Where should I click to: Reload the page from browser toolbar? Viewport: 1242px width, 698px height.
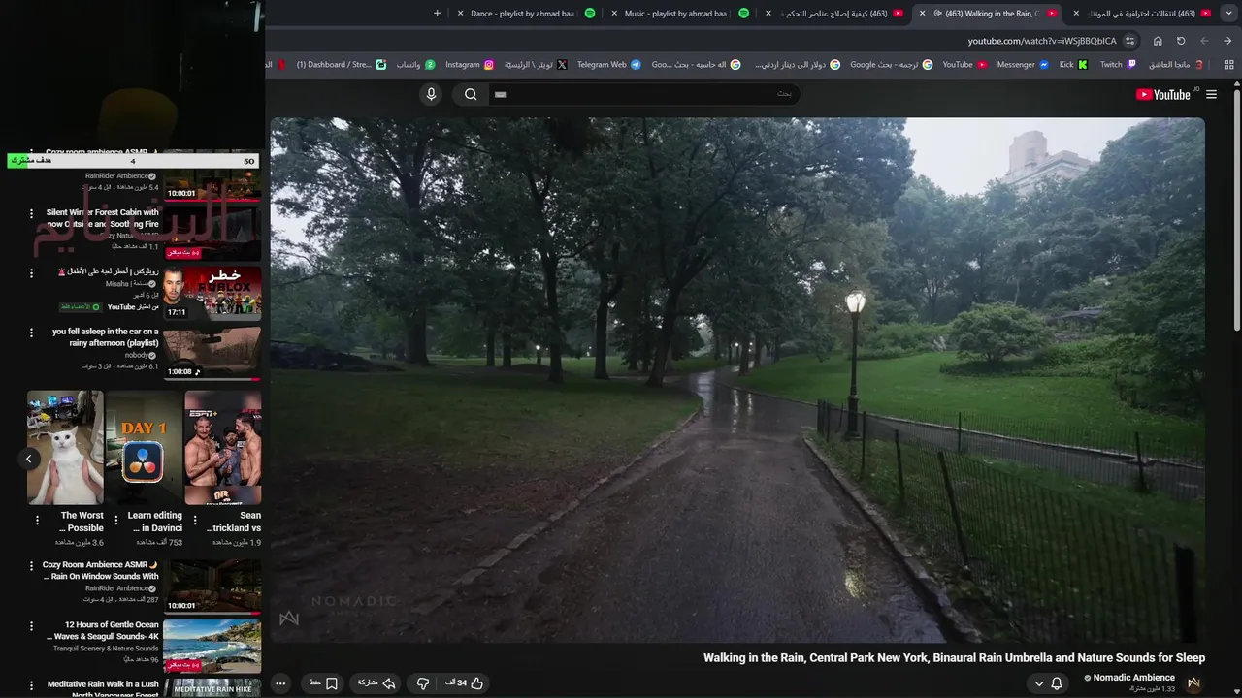pyautogui.click(x=1181, y=41)
